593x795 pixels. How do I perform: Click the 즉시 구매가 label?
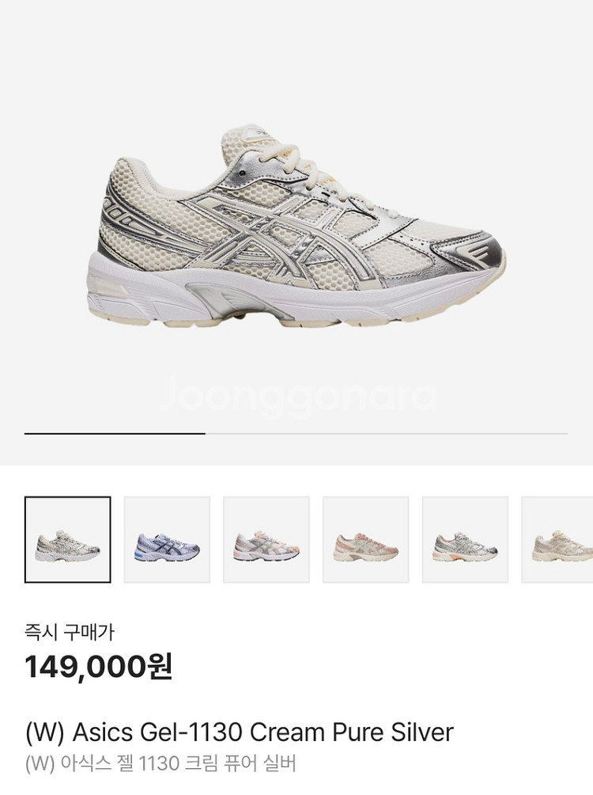click(70, 632)
